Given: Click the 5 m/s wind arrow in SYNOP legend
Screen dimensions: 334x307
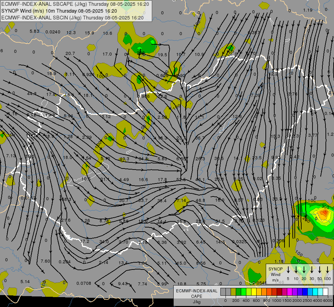Looking at the screenshot, I should (x=288, y=270).
